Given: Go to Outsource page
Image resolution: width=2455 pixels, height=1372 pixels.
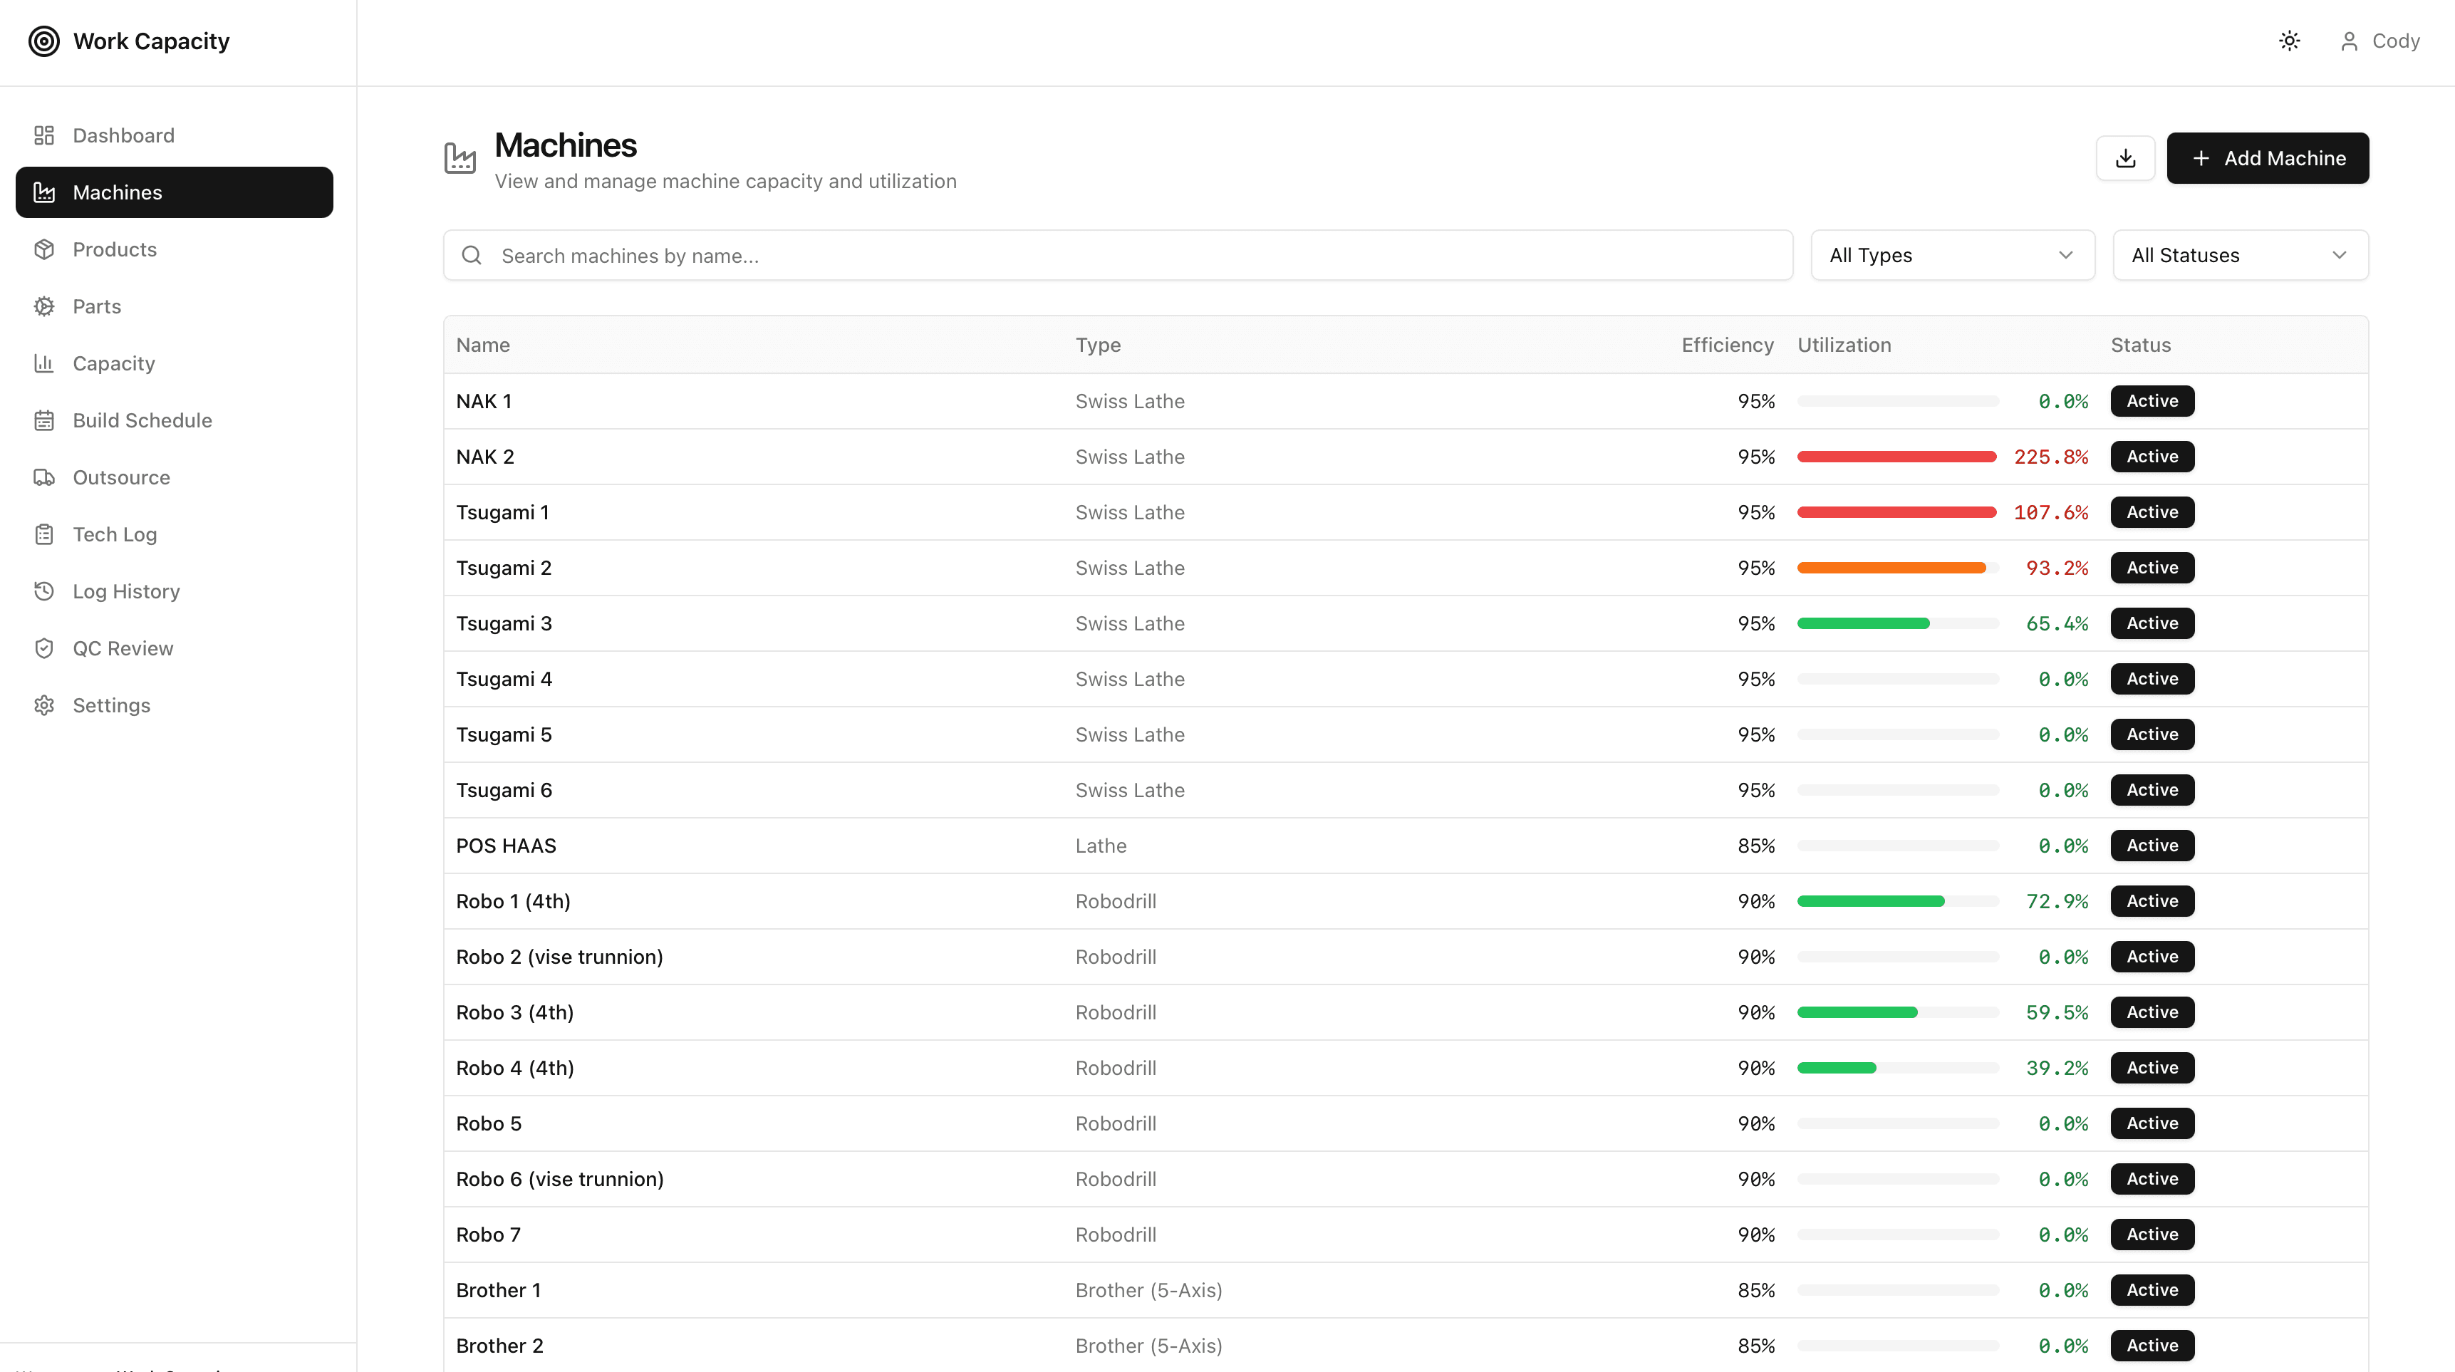Looking at the screenshot, I should 175,477.
